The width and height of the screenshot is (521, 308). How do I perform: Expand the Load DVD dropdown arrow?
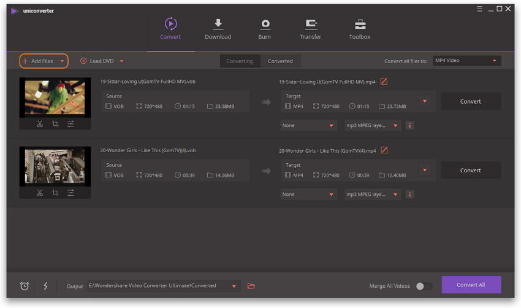121,61
